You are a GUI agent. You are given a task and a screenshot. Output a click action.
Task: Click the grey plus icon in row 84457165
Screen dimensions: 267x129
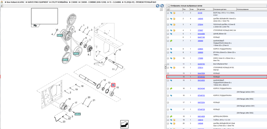tap(168, 37)
